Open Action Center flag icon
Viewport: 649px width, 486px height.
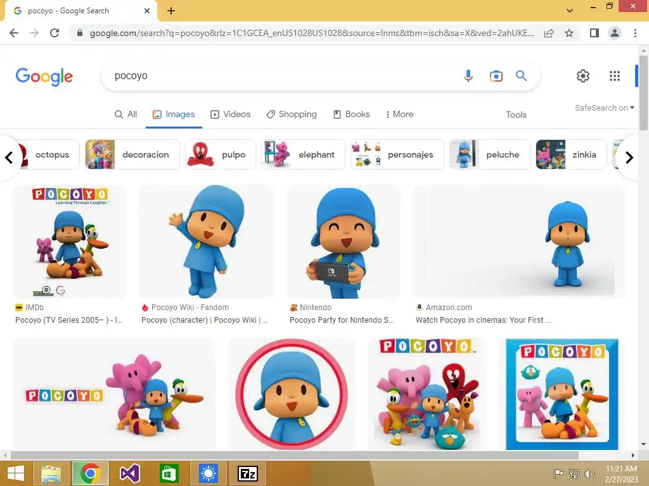[559, 473]
